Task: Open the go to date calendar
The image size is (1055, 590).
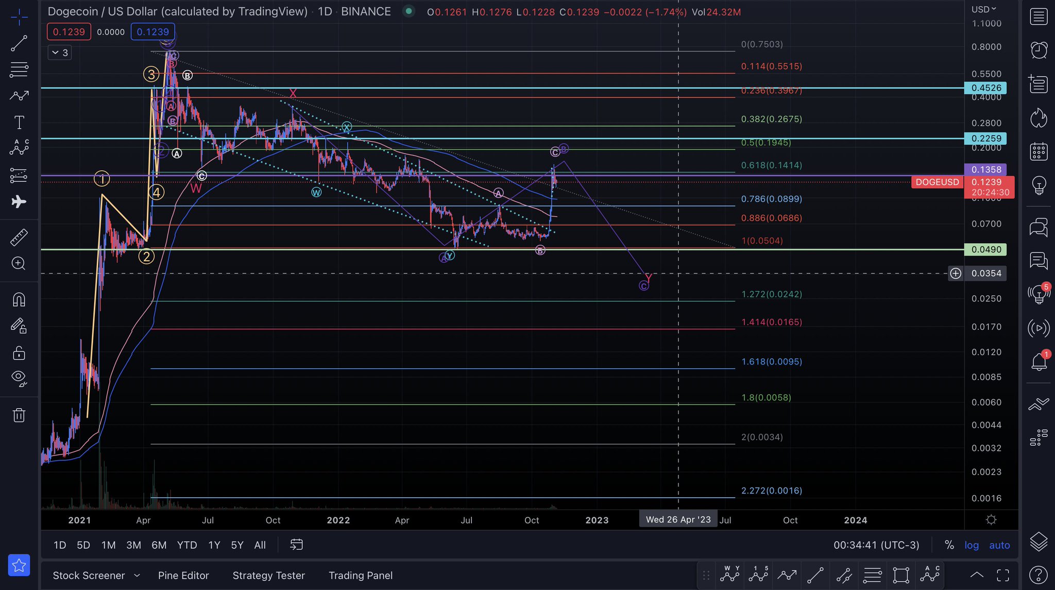Action: point(296,545)
